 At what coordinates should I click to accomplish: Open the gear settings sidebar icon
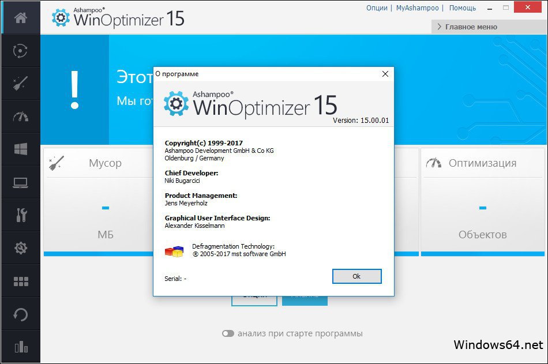pos(21,248)
